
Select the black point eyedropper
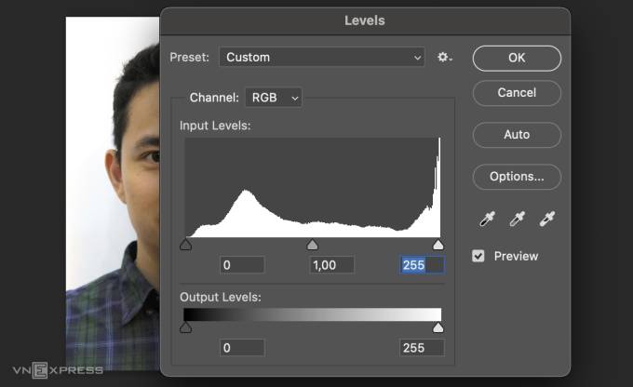487,219
